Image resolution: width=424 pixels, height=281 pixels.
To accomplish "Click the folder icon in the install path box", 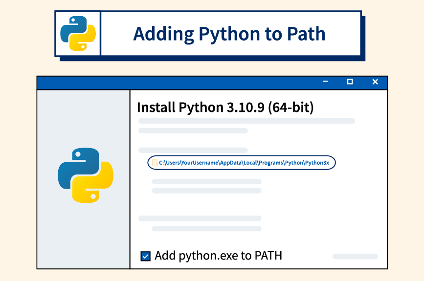I will click(155, 163).
